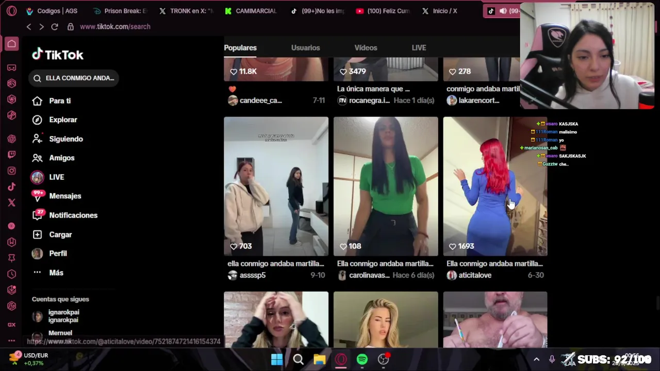Viewport: 660px width, 371px height.
Task: Open video thumbnail with 3479 likes
Action: point(386,70)
